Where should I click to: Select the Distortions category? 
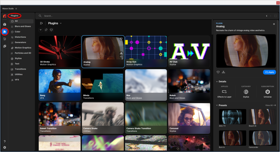[x=21, y=37]
